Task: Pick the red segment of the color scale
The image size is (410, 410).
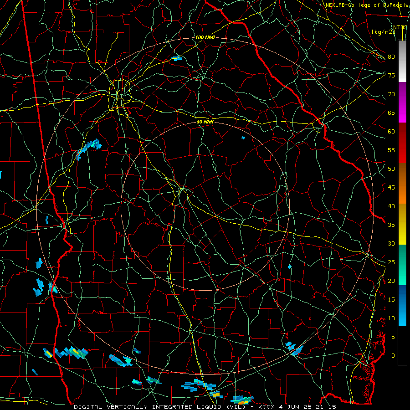Action: 402,143
